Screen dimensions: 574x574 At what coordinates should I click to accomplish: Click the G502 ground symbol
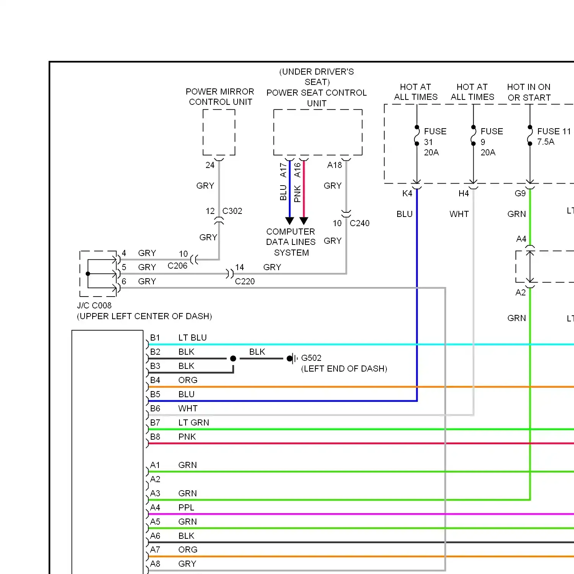coord(292,359)
